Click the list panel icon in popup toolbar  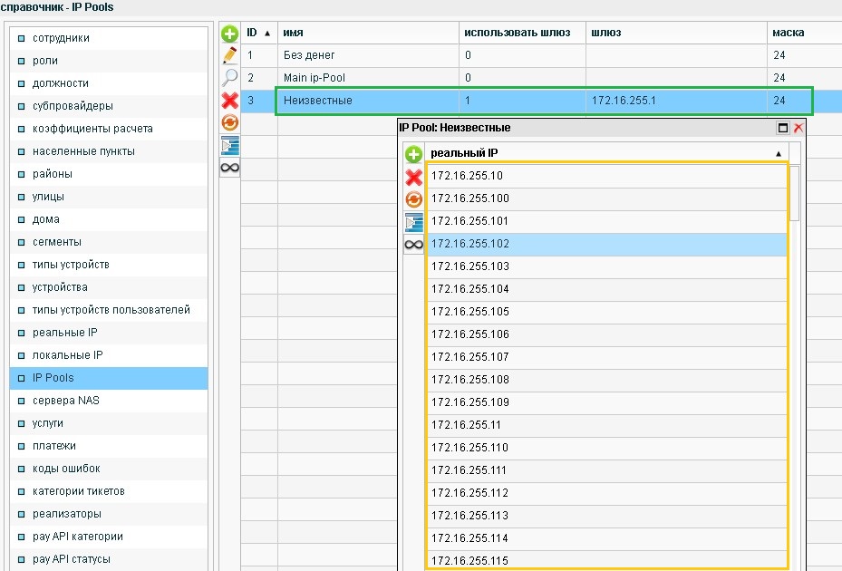[413, 222]
